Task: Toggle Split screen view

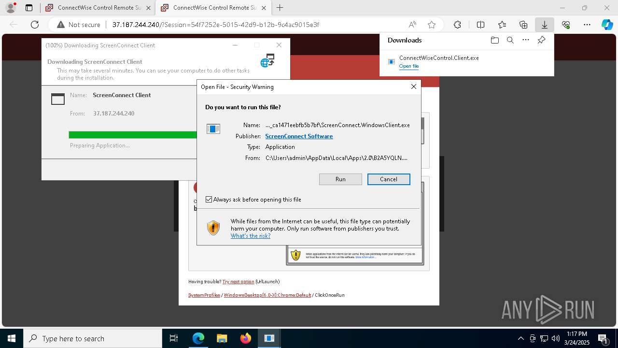Action: pos(480,25)
